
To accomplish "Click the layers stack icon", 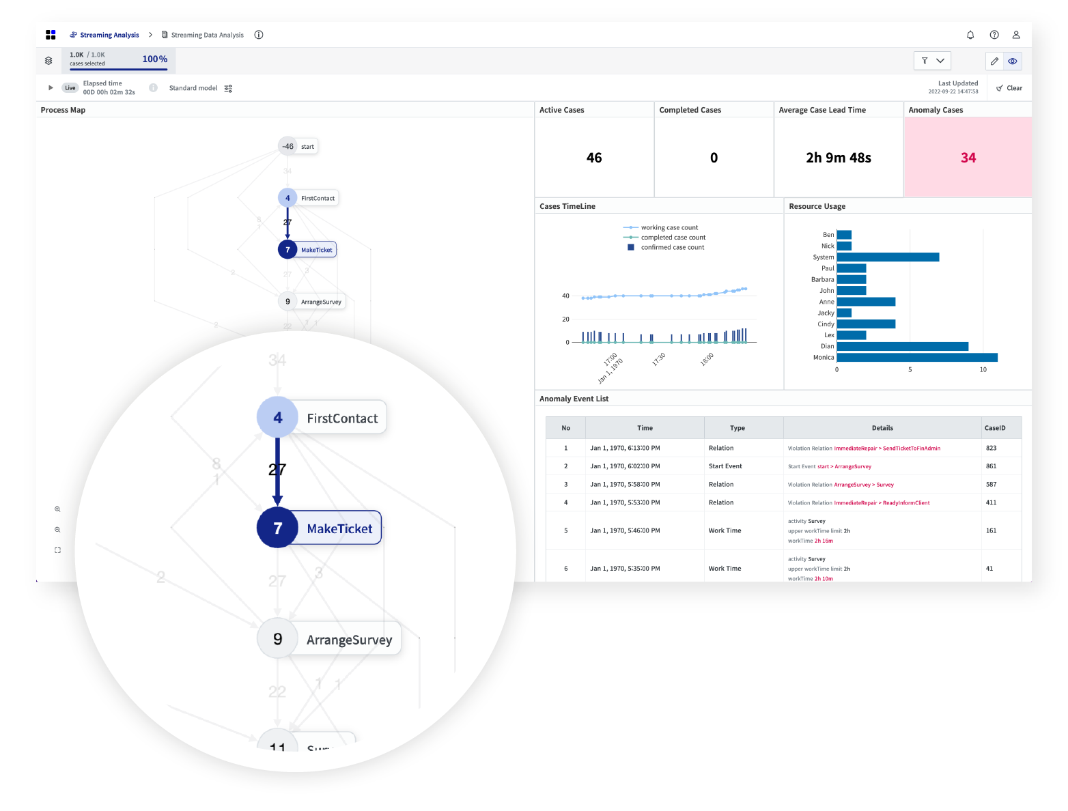I will click(48, 61).
